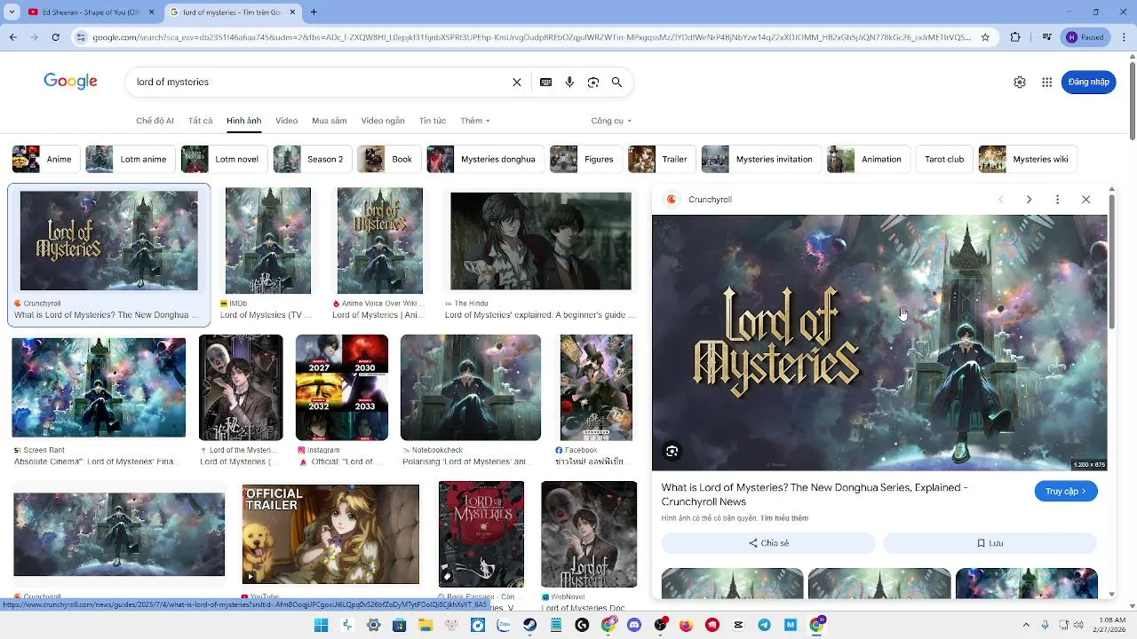Open Telegram from the taskbar
Screen dimensions: 1137x639
pos(765,625)
